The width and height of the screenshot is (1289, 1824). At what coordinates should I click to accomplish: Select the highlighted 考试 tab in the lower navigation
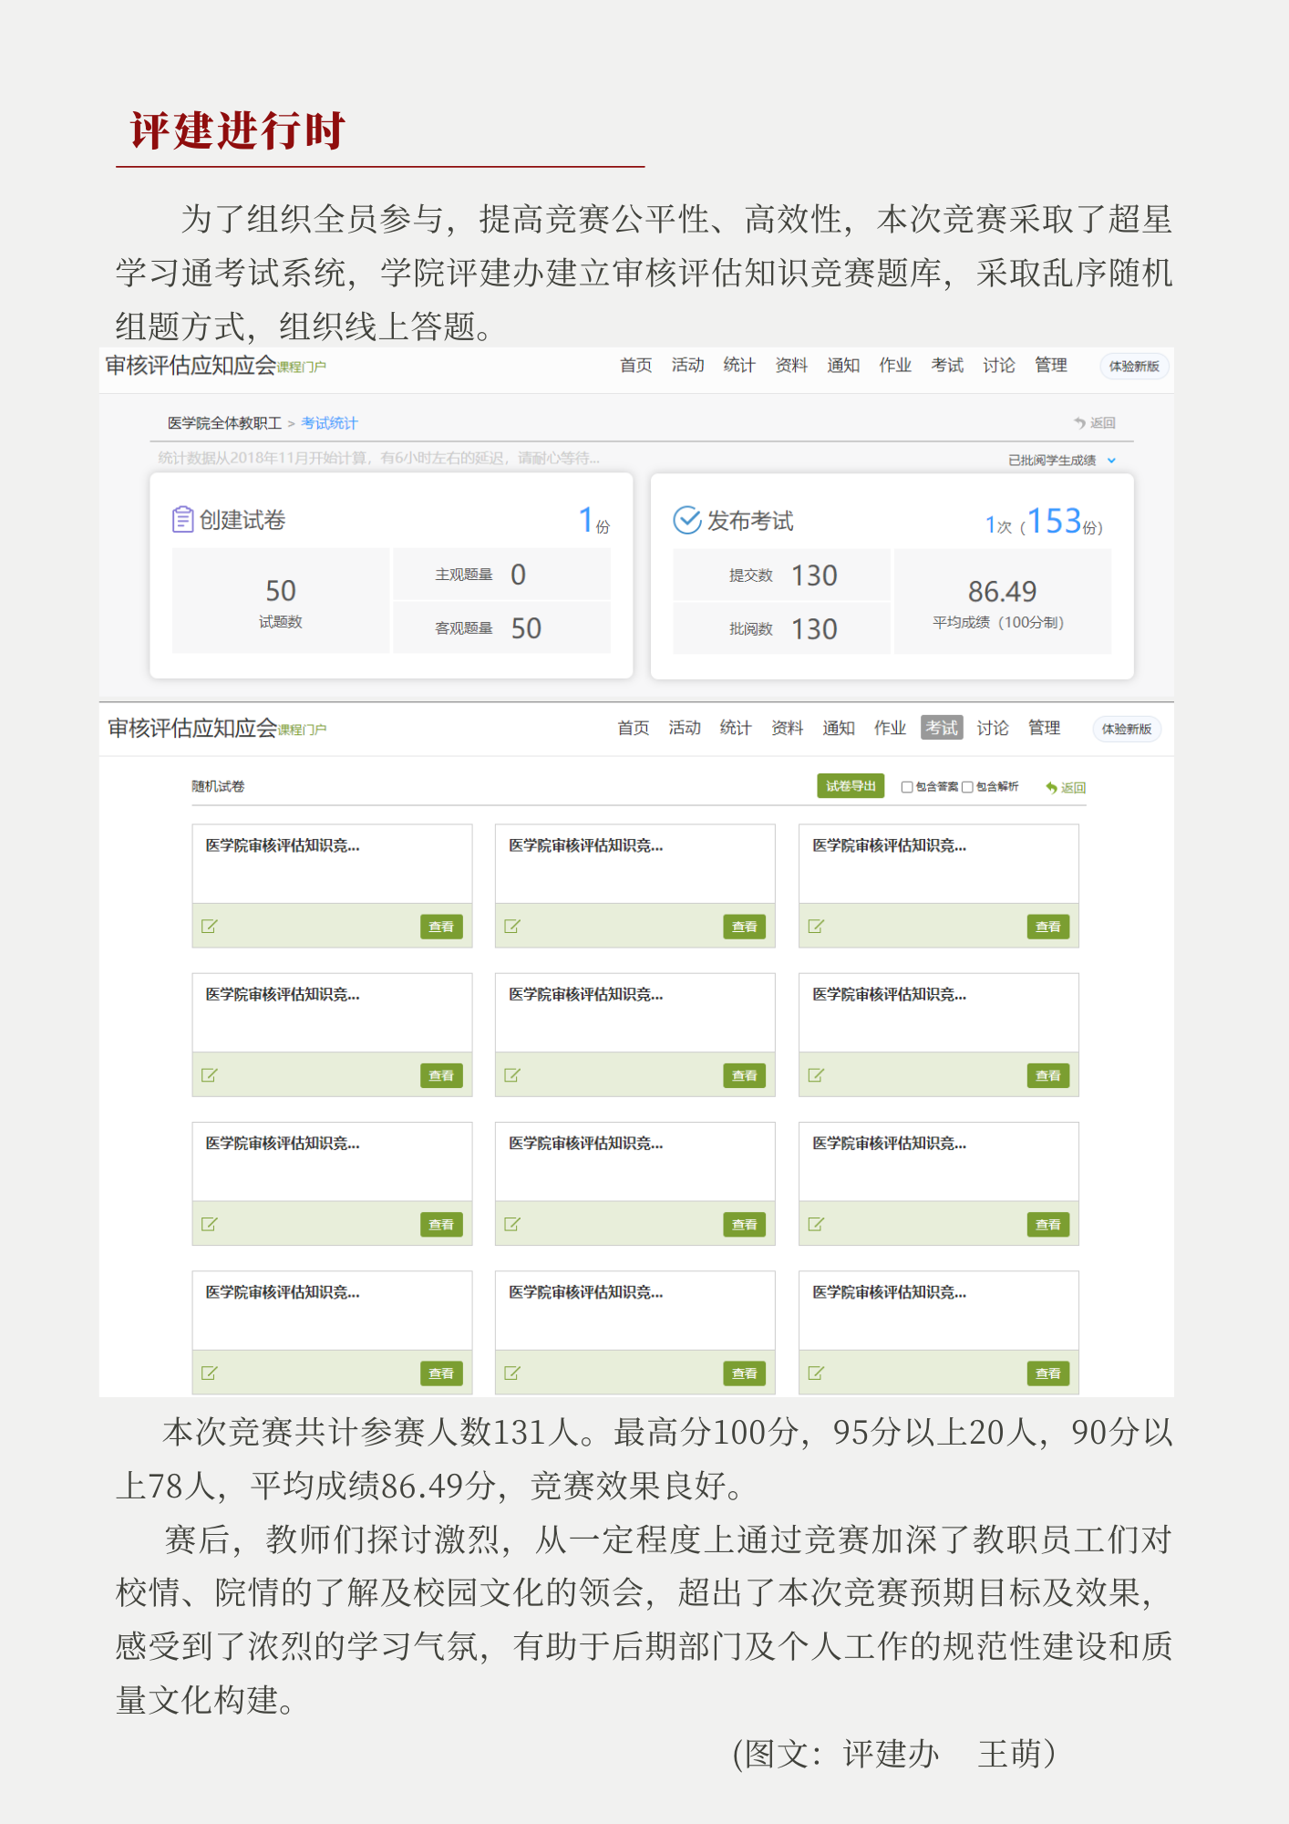pyautogui.click(x=942, y=728)
